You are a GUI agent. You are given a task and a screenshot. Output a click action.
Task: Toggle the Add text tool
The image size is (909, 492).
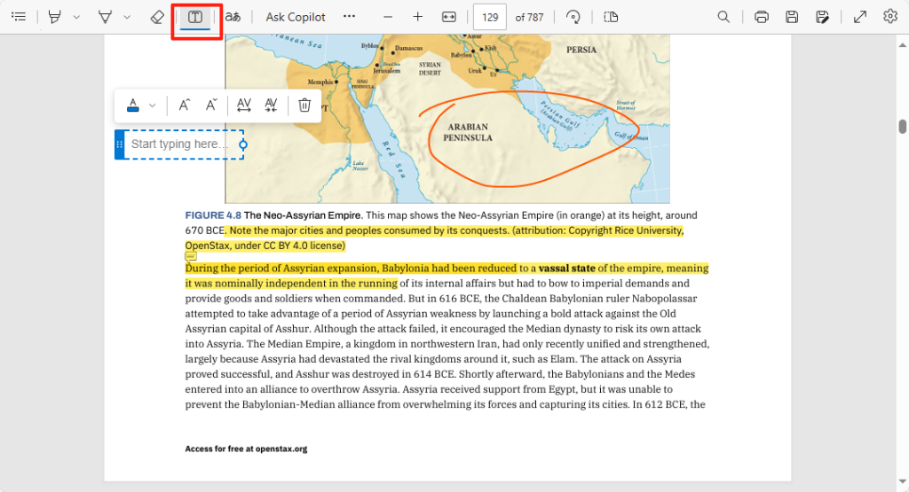click(x=195, y=17)
